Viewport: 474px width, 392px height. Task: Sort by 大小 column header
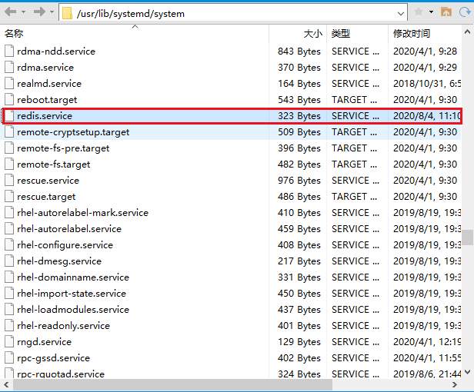(x=298, y=34)
